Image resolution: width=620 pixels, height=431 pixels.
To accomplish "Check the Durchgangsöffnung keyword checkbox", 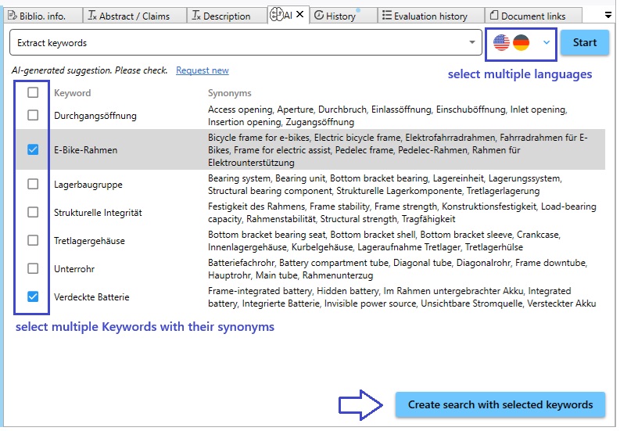I will 33,116.
